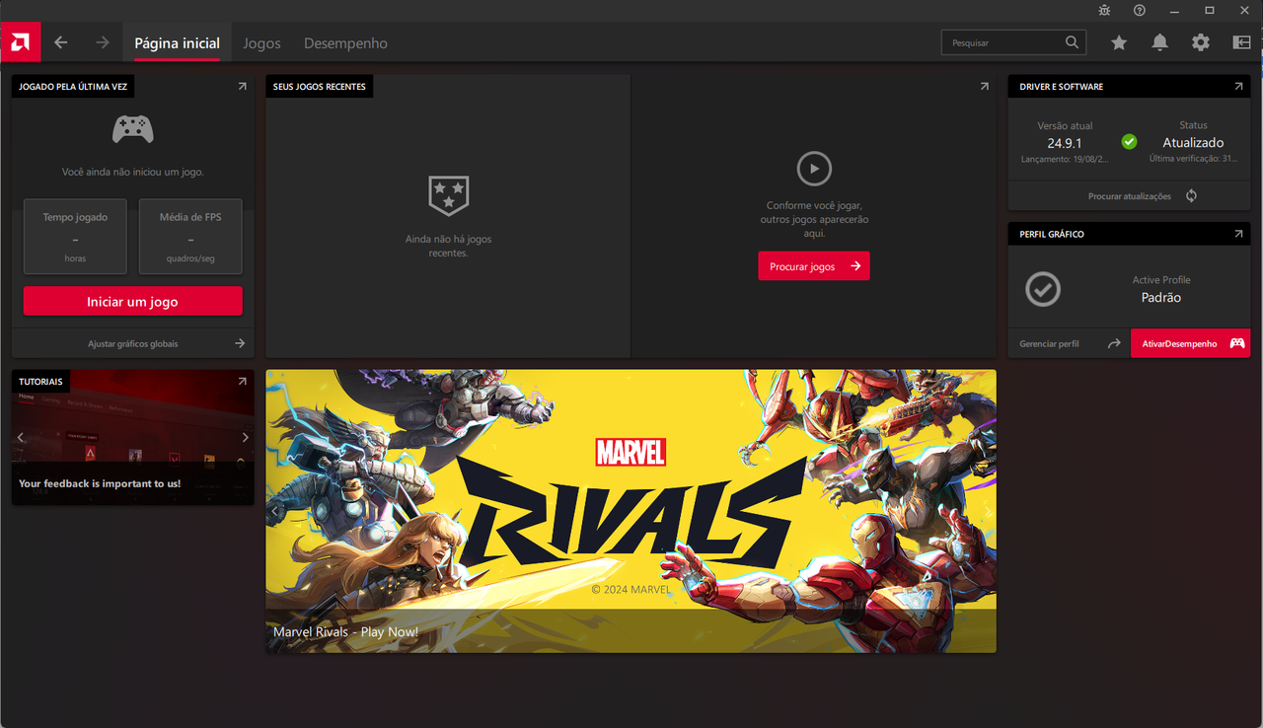
Task: Go forward with the right arrow
Action: point(103,42)
